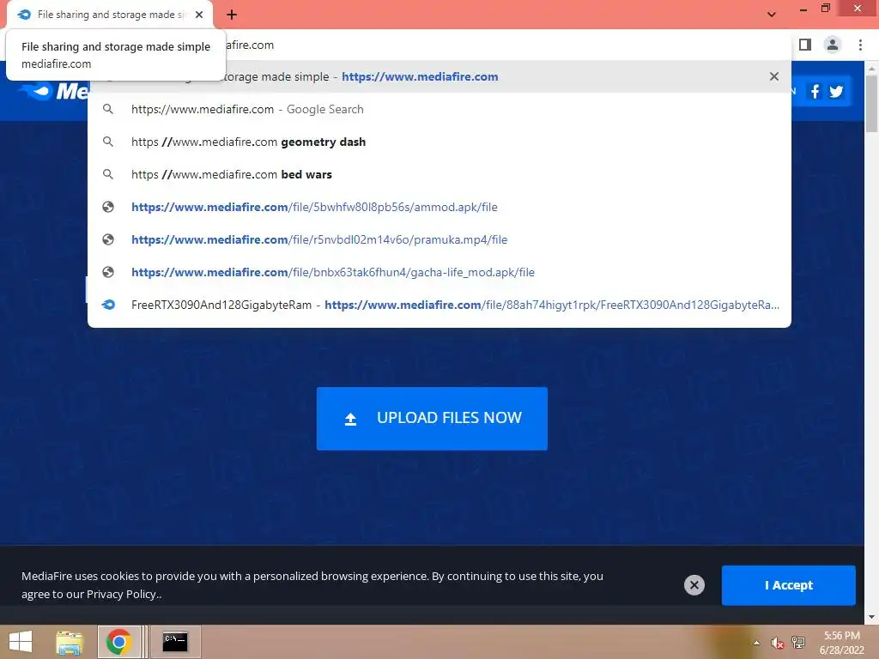Toggle the Chrome side panel icon

[805, 45]
